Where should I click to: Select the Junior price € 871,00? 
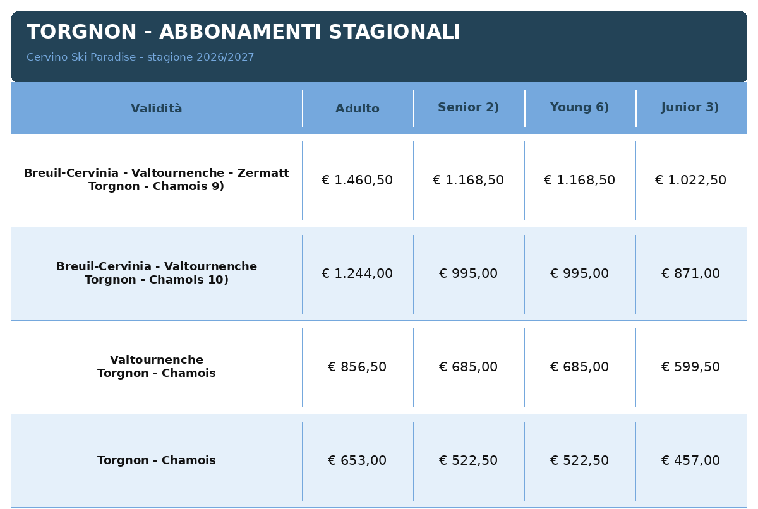[x=691, y=273]
